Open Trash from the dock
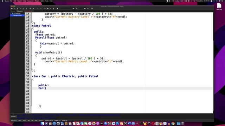Viewport: 225px width, 126px height. point(182,124)
